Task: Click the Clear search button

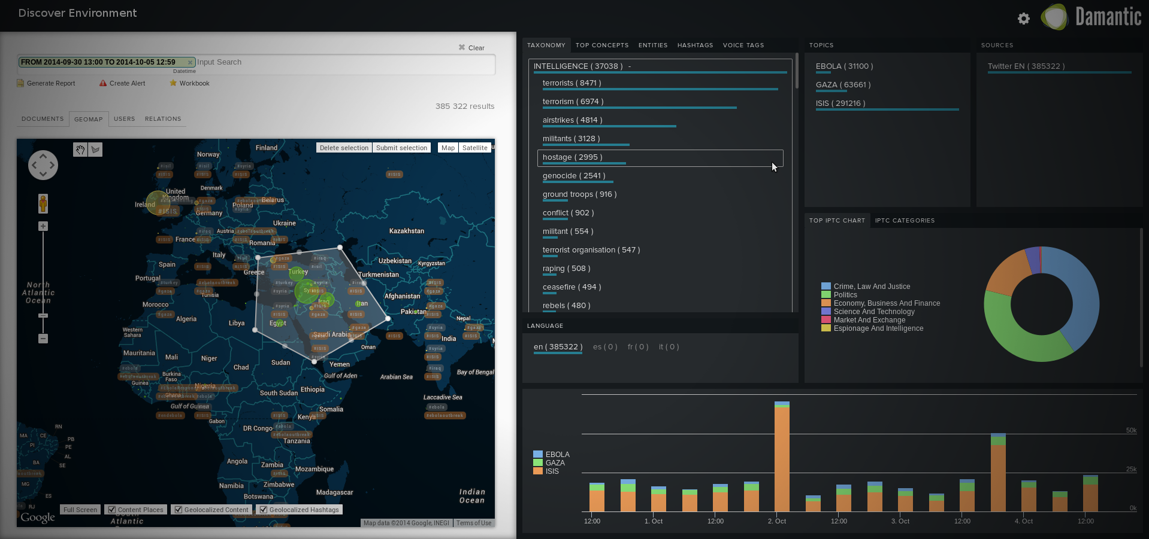Action: click(471, 48)
